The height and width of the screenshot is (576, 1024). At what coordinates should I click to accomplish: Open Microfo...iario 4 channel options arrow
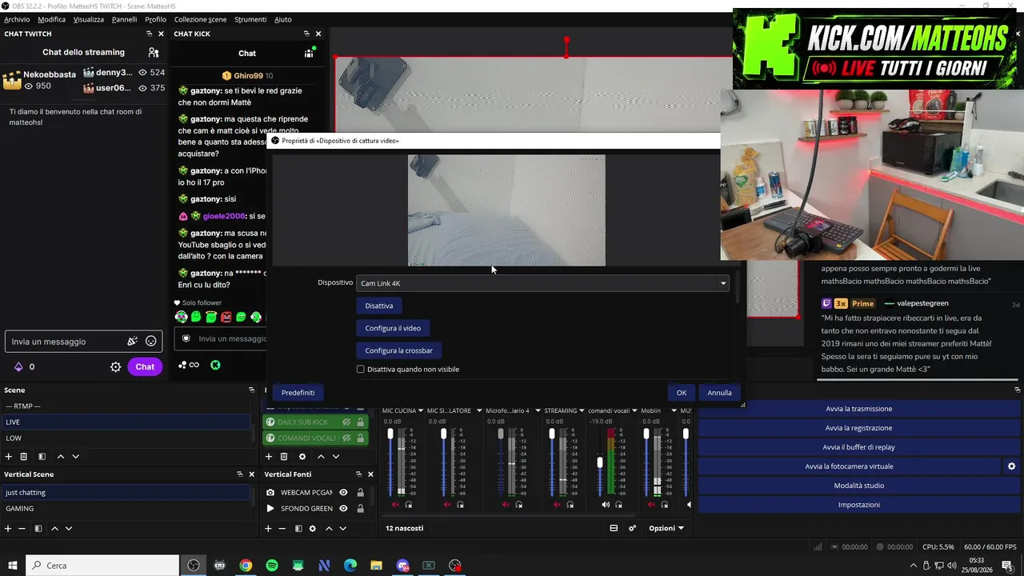pos(538,411)
